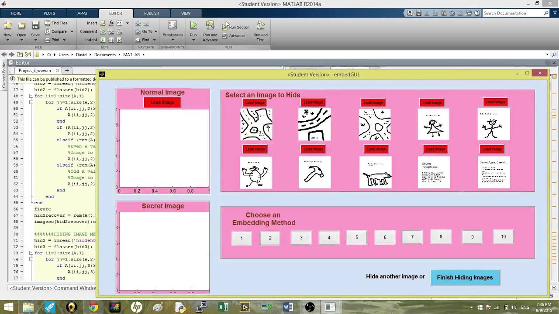Click the Finish Hiding Images button

point(465,277)
